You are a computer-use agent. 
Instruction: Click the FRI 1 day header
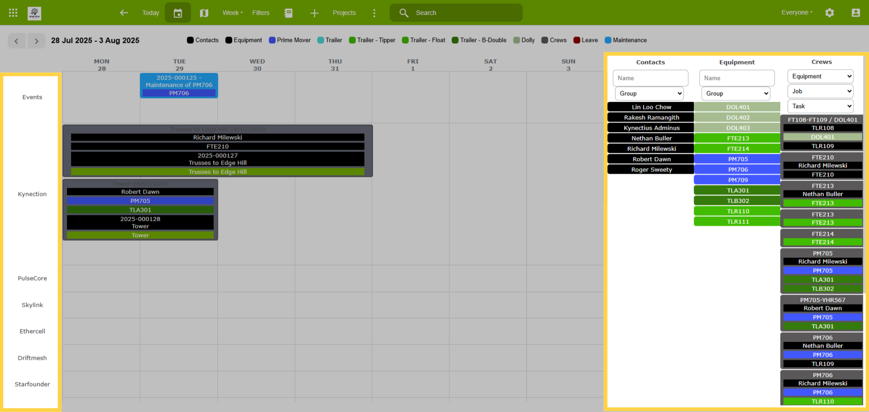(x=412, y=65)
